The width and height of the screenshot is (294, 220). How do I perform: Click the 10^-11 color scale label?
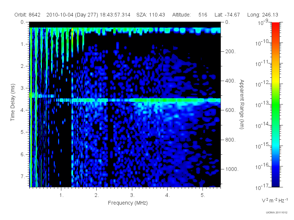pyautogui.click(x=262, y=63)
